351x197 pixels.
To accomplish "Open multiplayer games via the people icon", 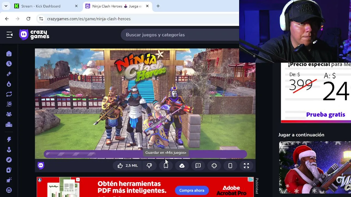I will [x=9, y=114].
